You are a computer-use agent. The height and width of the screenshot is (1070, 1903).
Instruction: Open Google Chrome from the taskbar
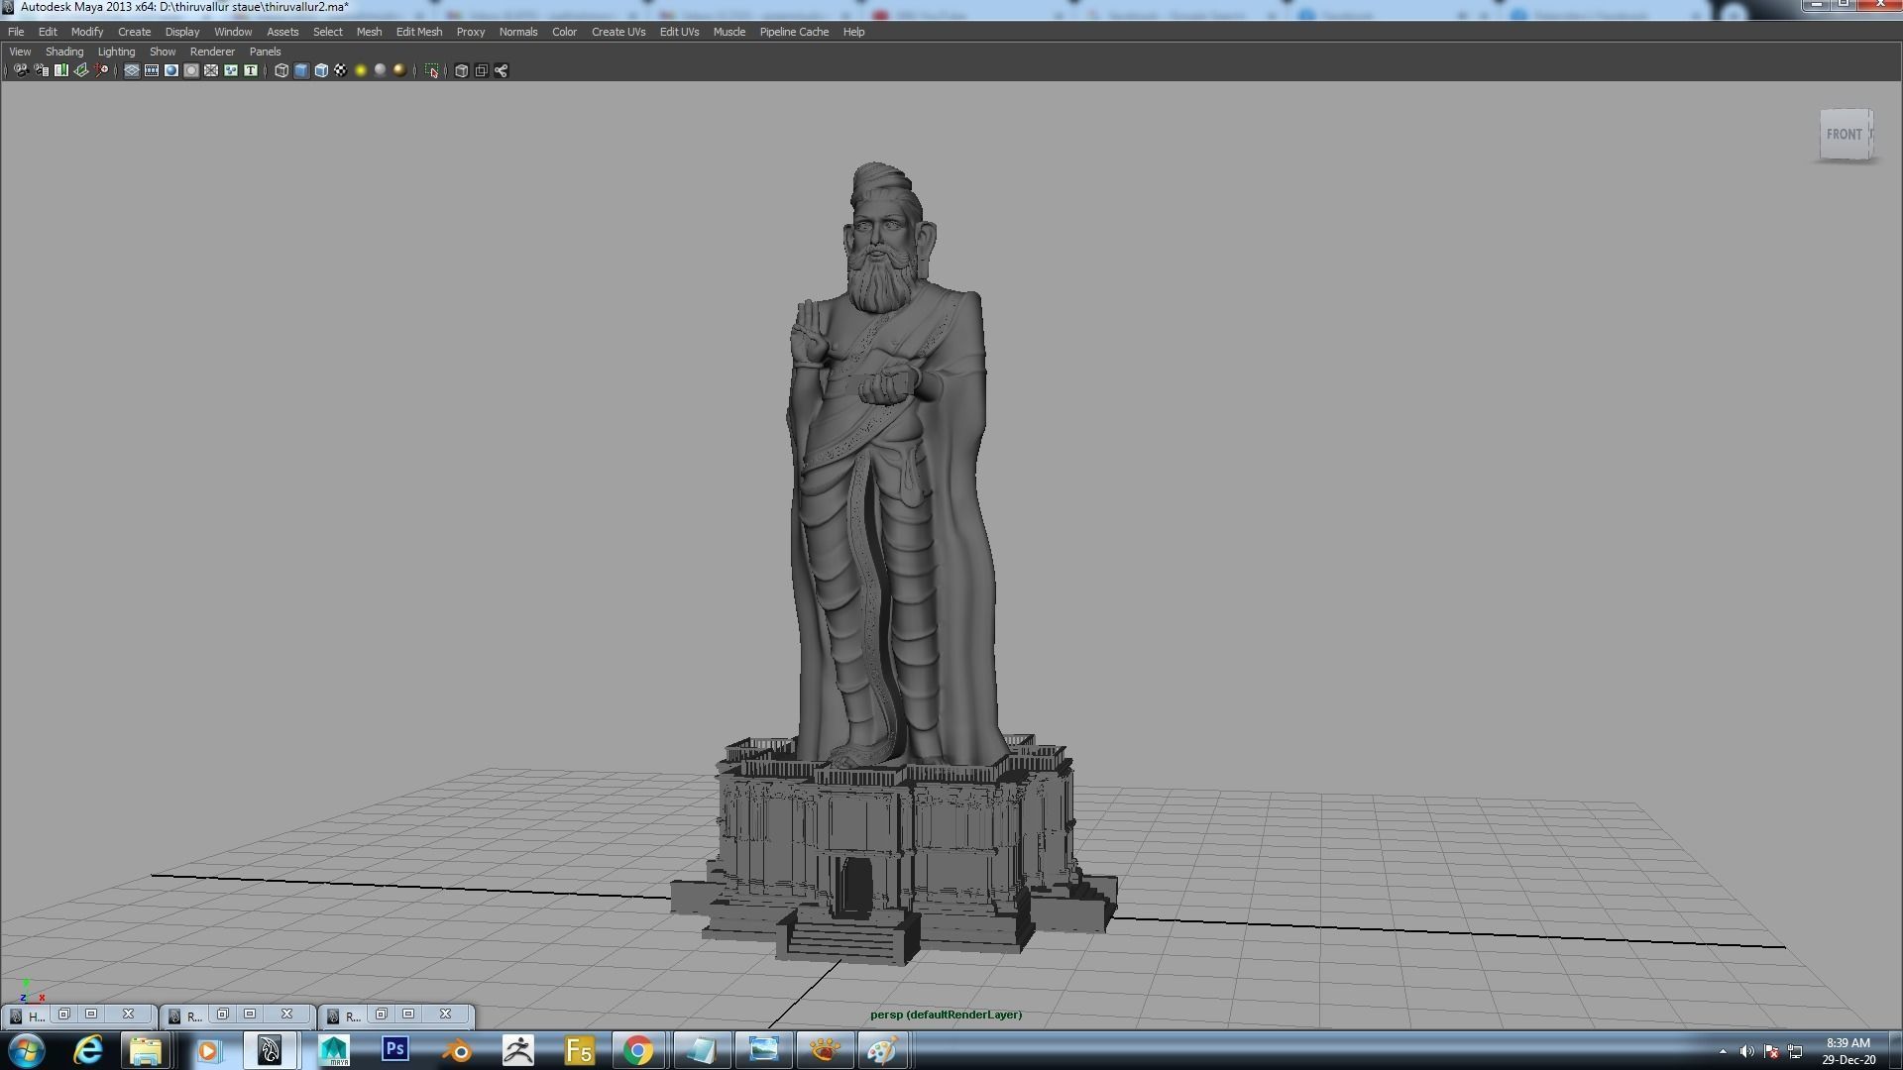click(x=638, y=1050)
